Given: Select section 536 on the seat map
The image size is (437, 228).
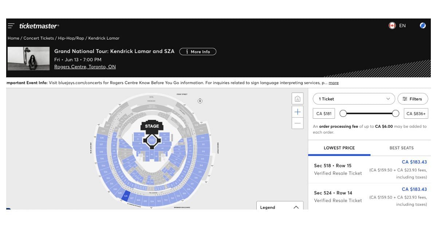Looking at the screenshot, I should point(101,152).
